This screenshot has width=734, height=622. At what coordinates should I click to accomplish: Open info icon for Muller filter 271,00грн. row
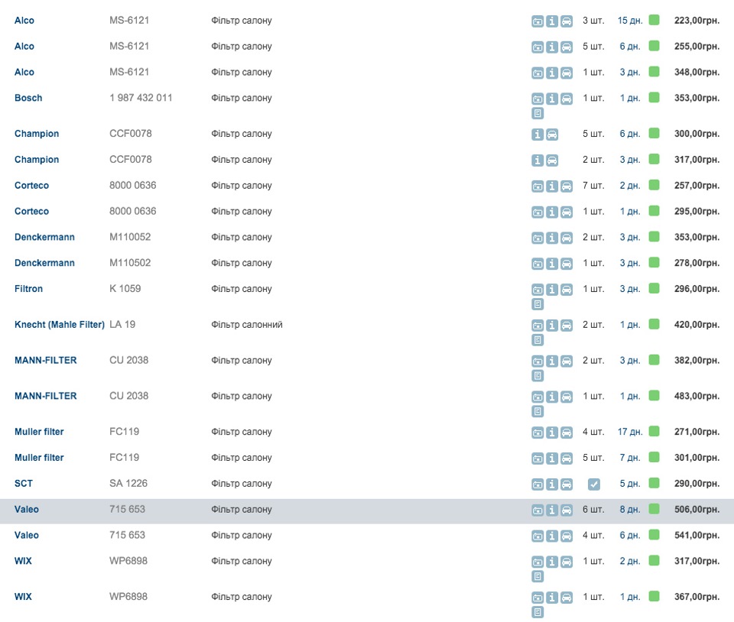(x=552, y=432)
